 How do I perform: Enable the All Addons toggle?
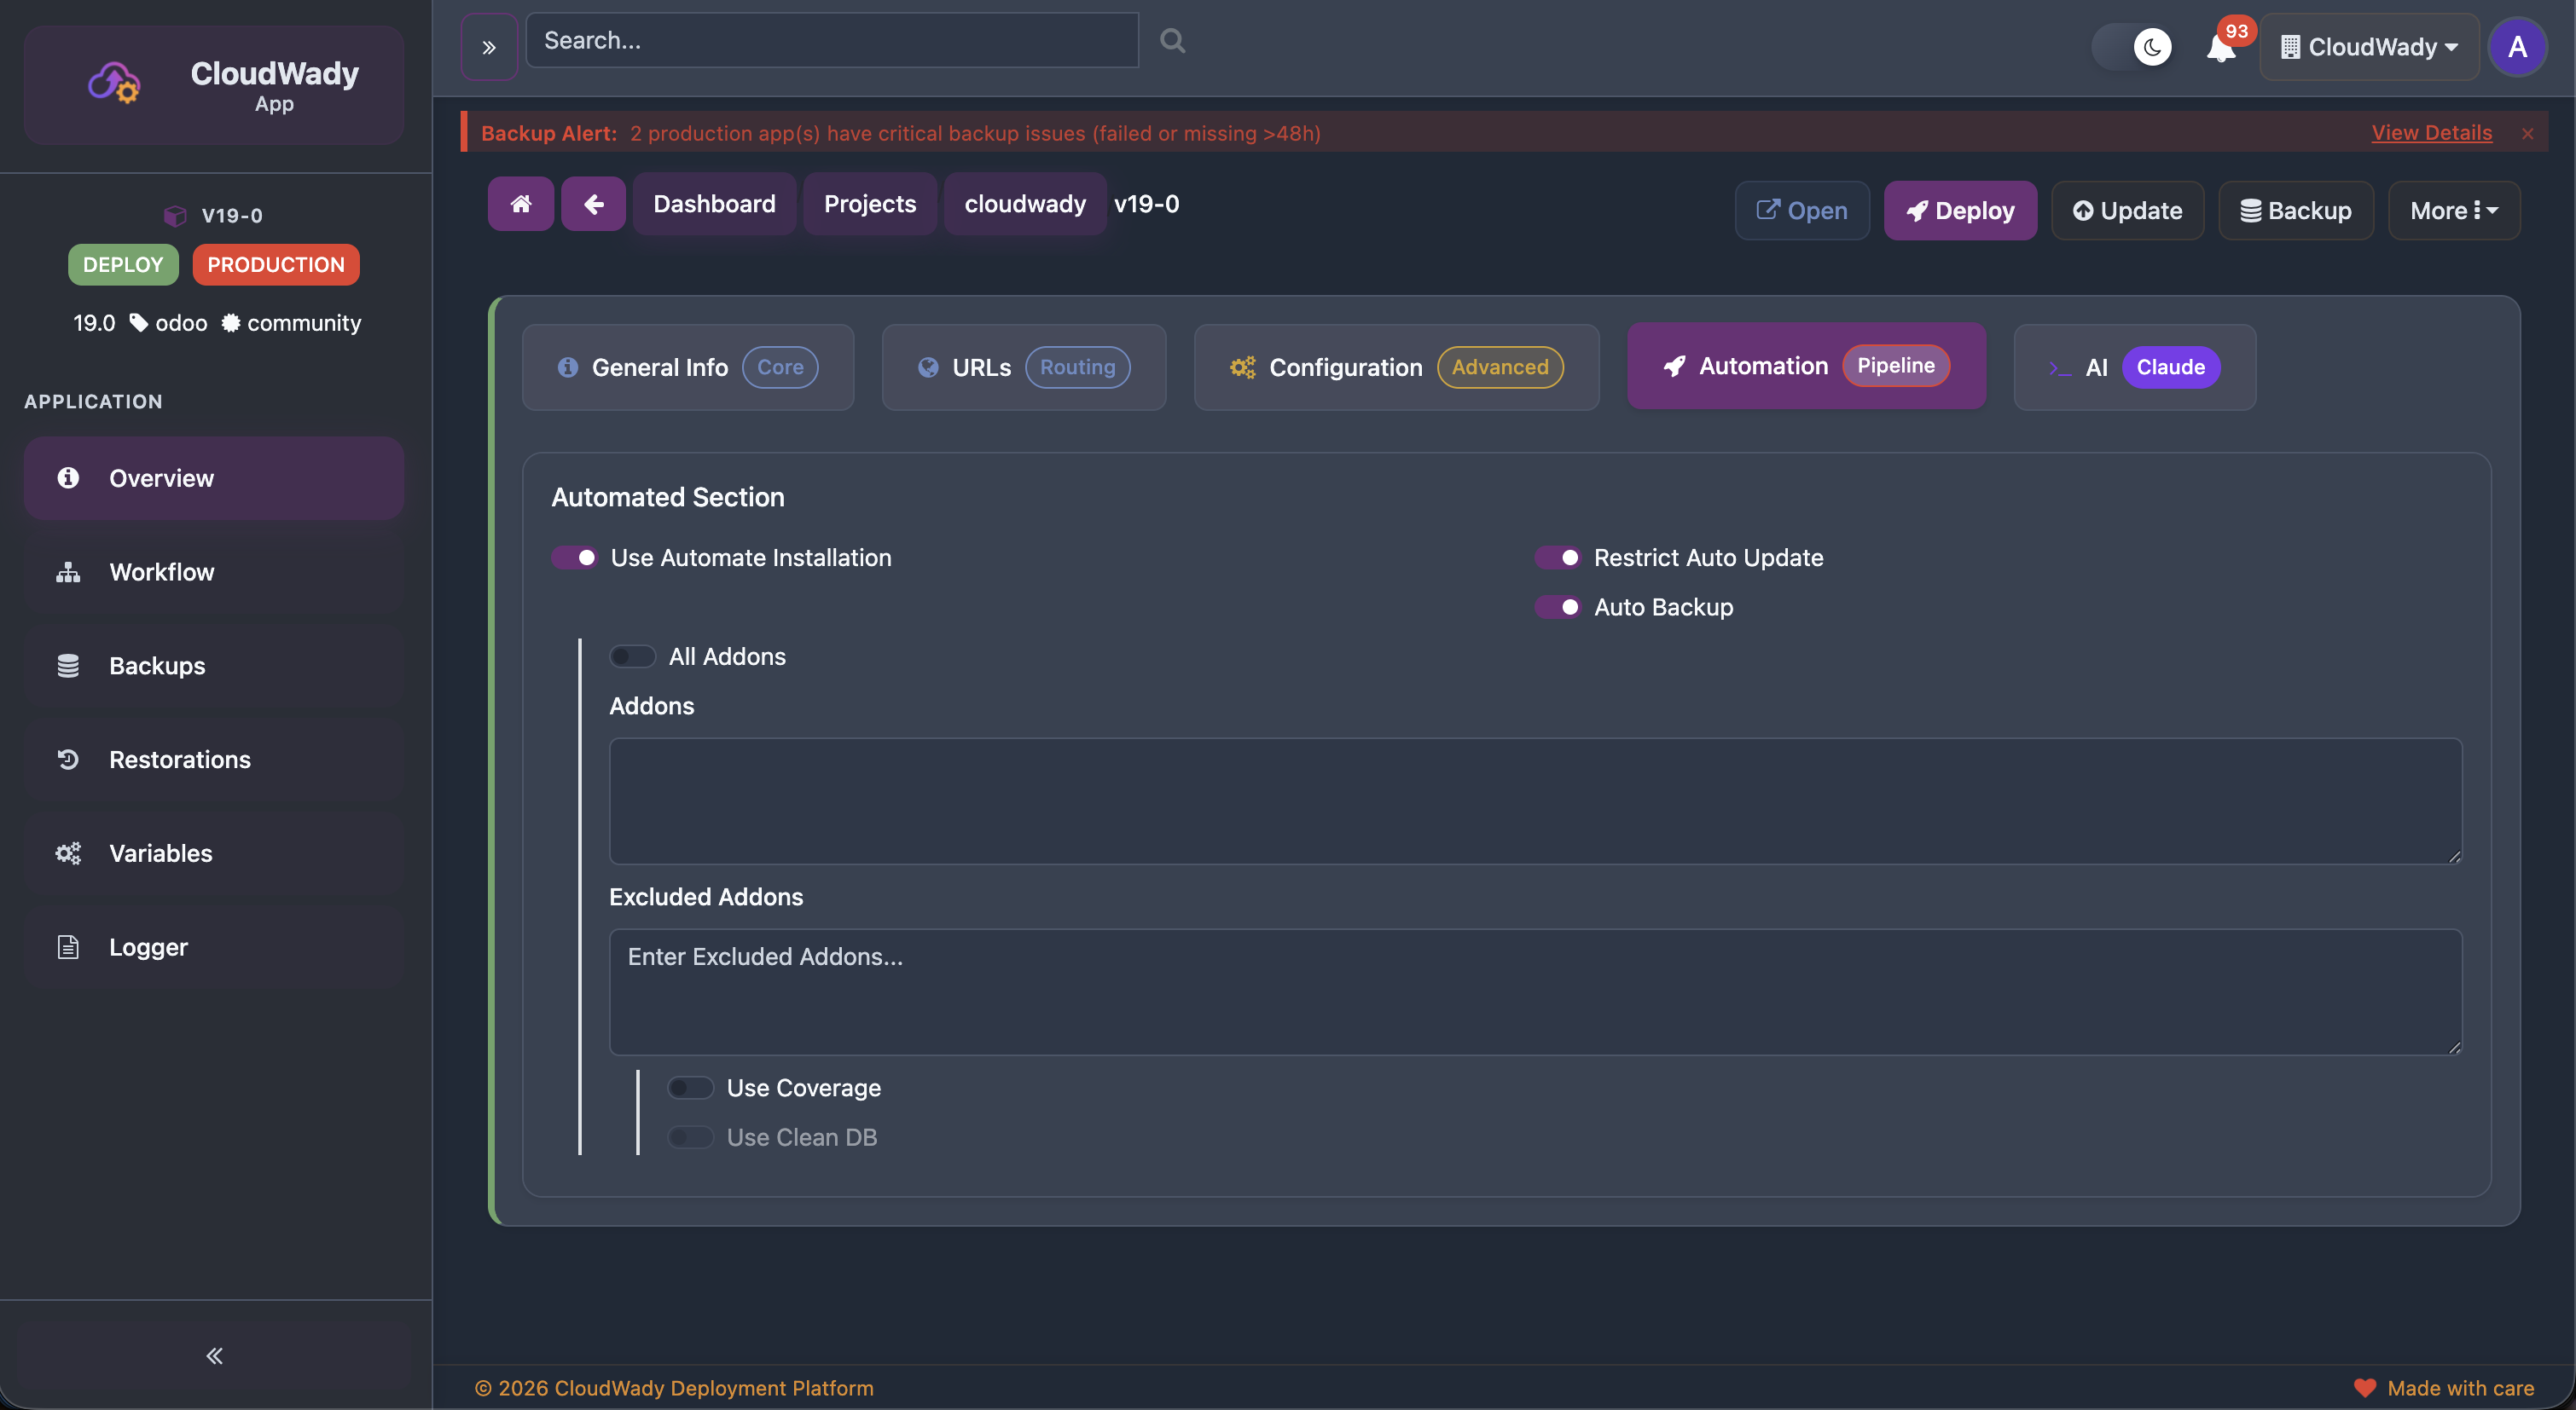point(631,656)
